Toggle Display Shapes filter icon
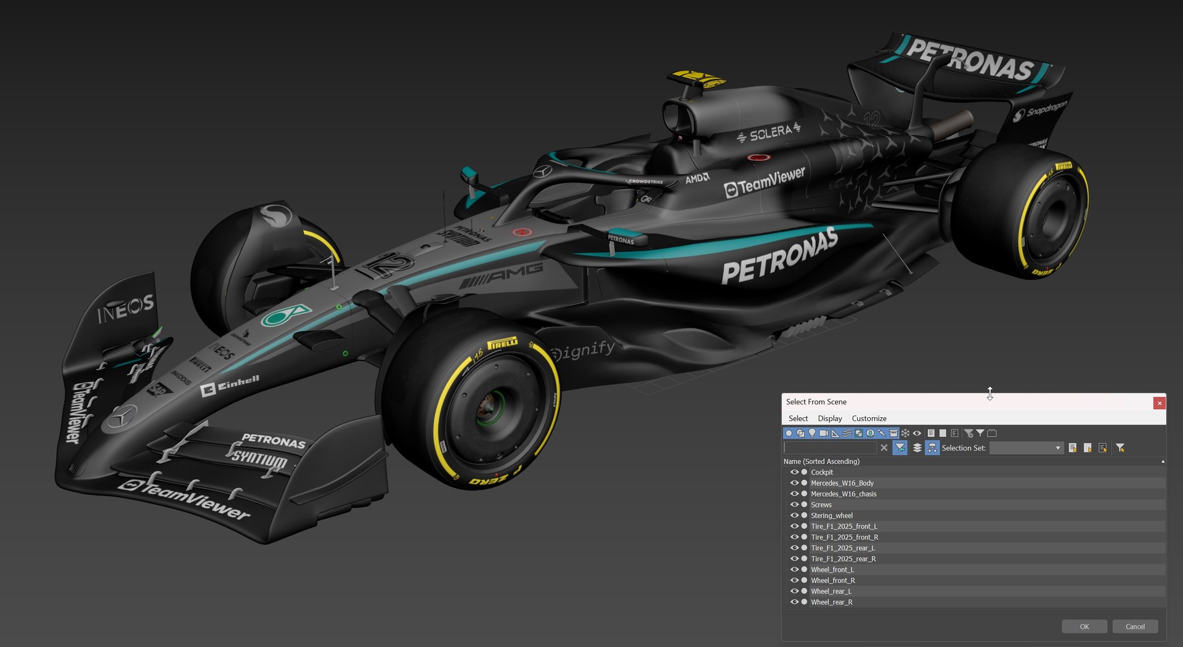Image resolution: width=1183 pixels, height=647 pixels. pos(800,433)
